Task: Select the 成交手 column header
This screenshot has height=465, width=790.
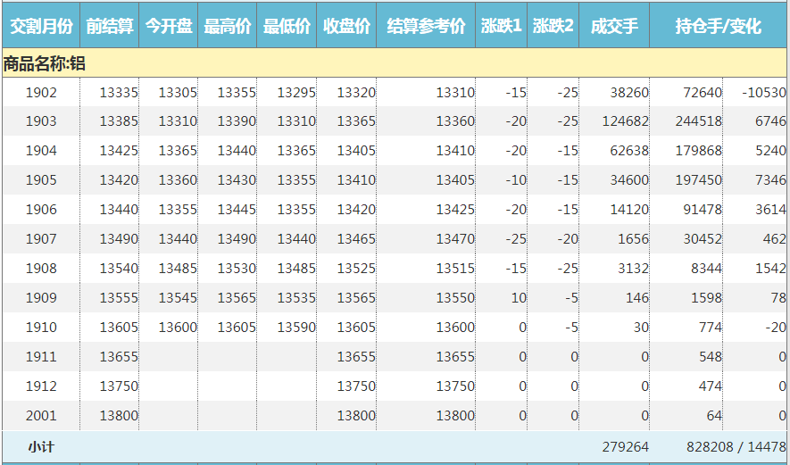Action: (x=614, y=26)
